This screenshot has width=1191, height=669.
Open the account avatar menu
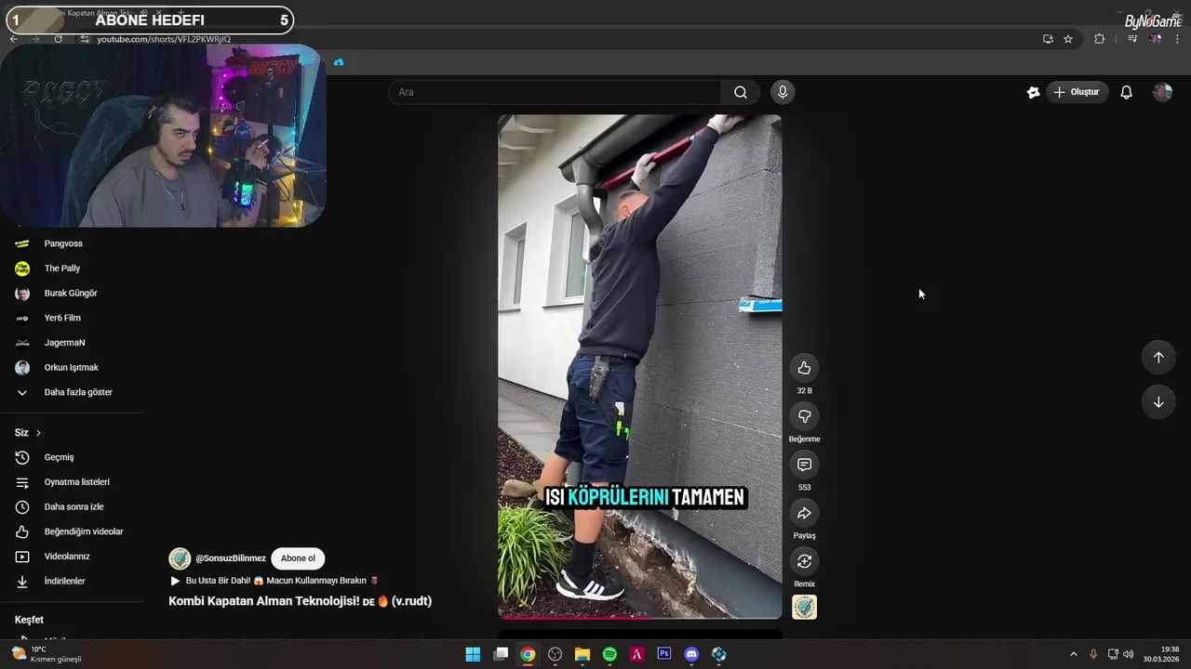(1162, 92)
